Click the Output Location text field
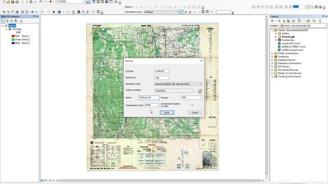The image size is (328, 184). pos(174,91)
